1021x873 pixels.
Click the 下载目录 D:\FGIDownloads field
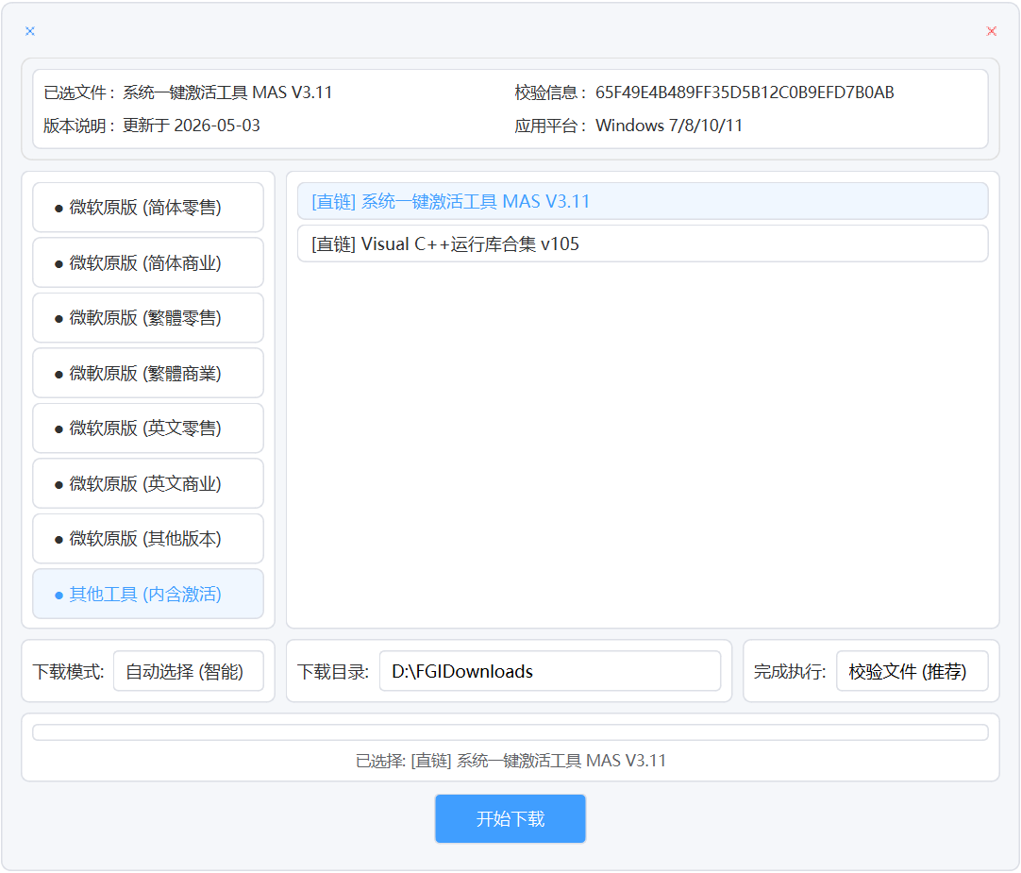pyautogui.click(x=549, y=671)
